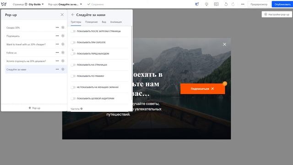
Task: Click the Предпросмотр preview button
Action: (259, 4)
